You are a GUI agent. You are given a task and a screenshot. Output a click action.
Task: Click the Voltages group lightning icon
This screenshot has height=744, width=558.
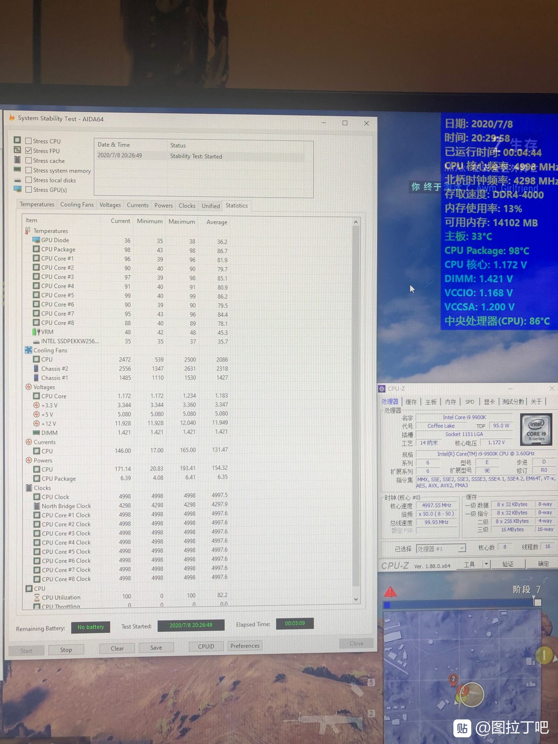tap(28, 387)
